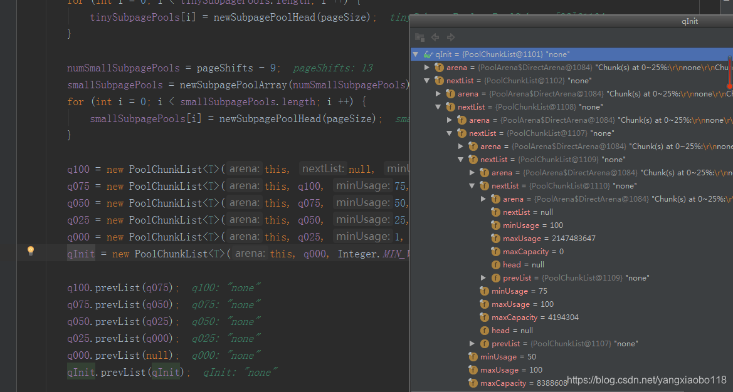Click field icon of minUsage = 75
Image resolution: width=733 pixels, height=392 pixels.
484,291
